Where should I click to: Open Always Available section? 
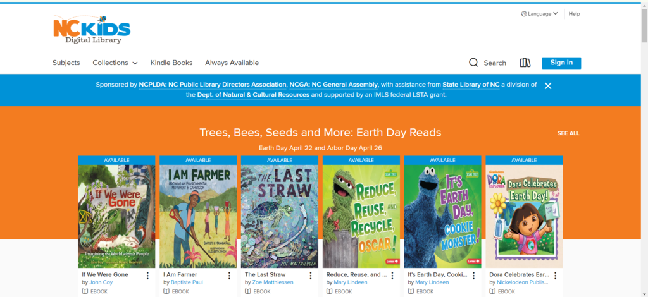click(x=232, y=63)
